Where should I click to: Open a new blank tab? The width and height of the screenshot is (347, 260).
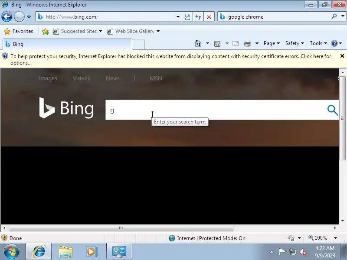138,45
